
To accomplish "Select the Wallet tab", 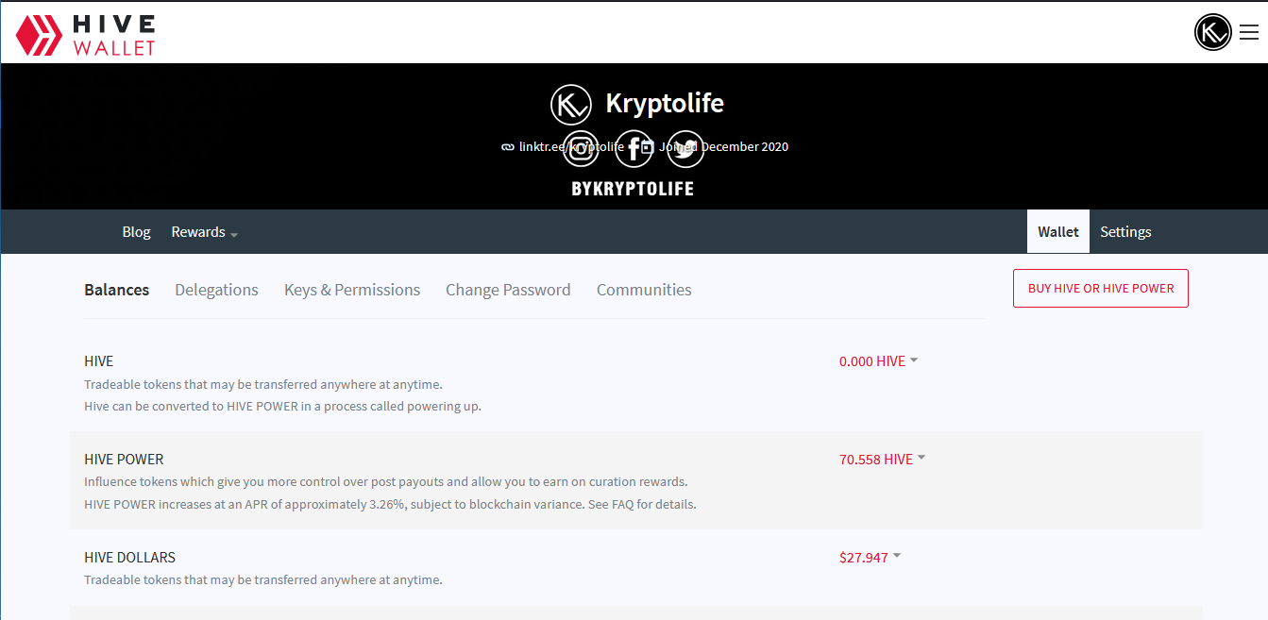I will coord(1057,232).
